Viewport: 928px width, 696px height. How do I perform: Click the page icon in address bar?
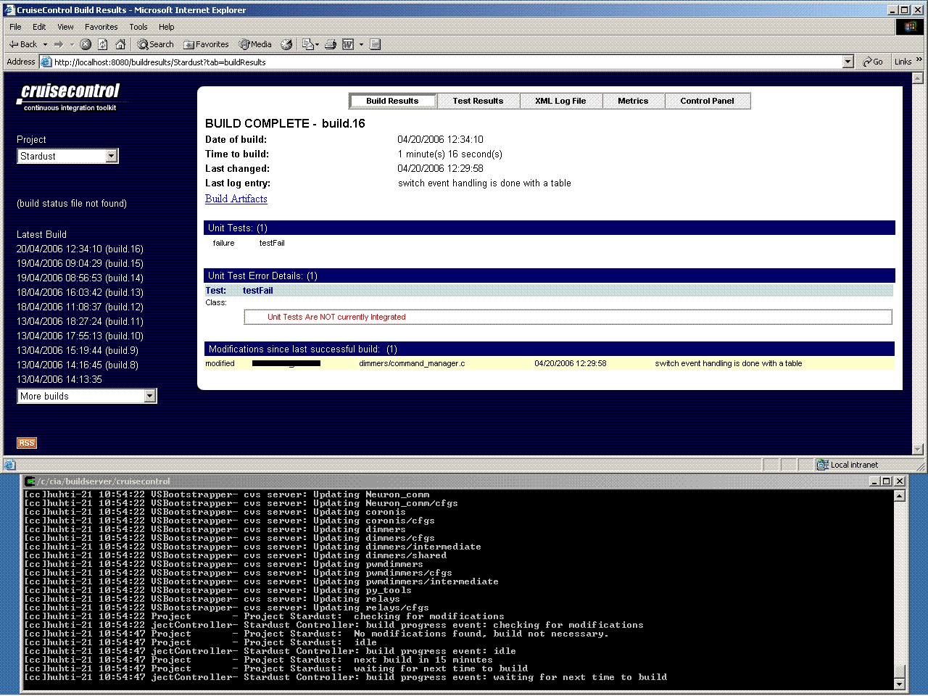coord(46,62)
